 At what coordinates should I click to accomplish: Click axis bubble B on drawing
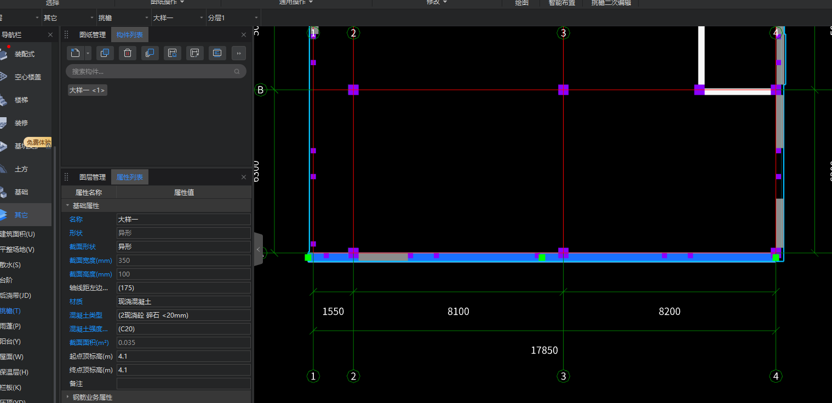(x=261, y=90)
